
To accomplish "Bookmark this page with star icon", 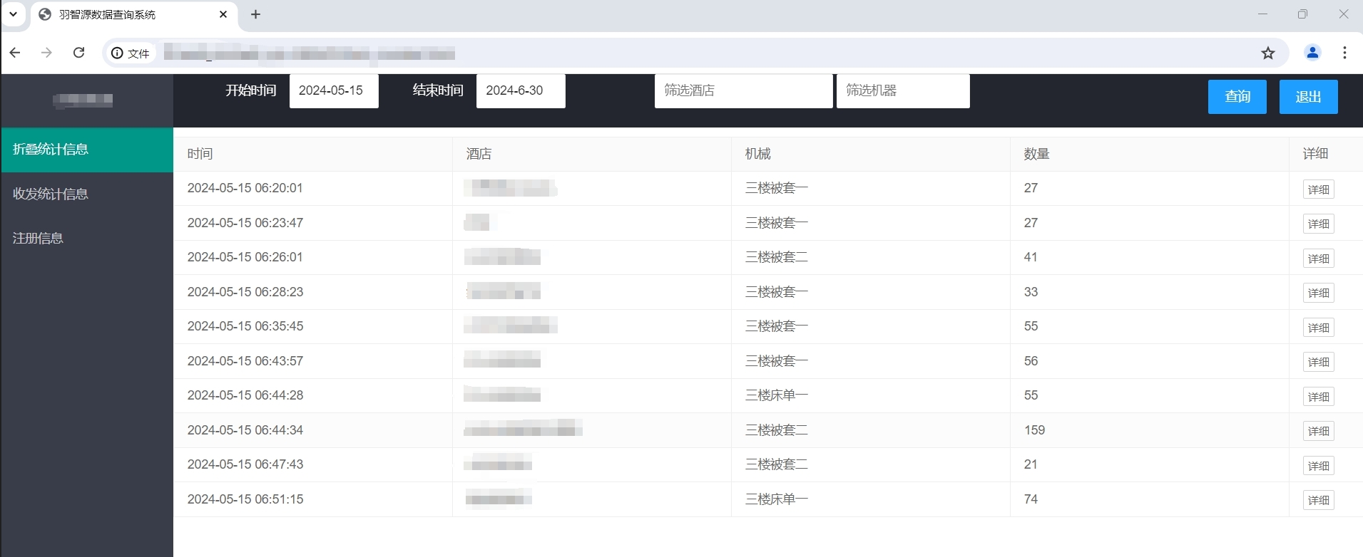I will pyautogui.click(x=1267, y=53).
